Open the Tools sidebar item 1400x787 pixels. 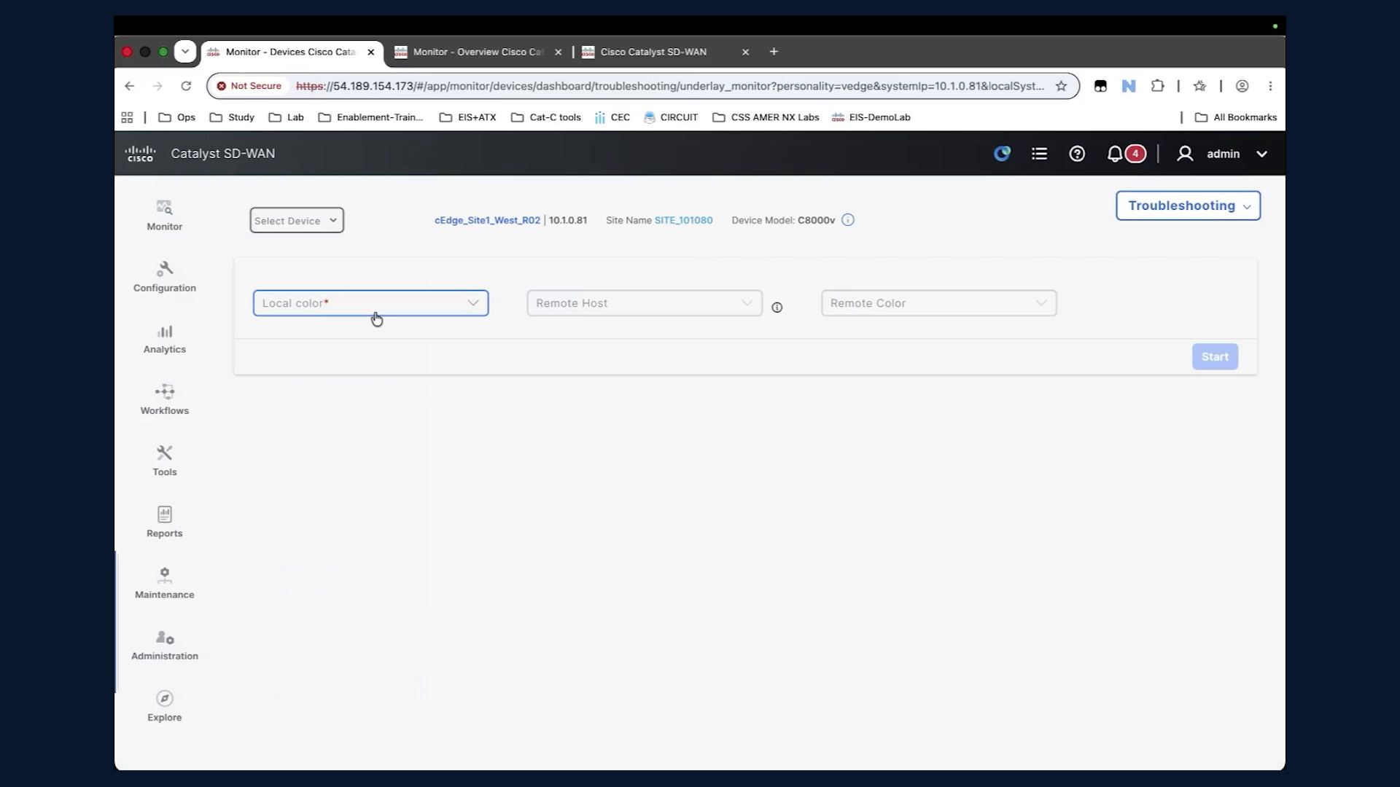tap(164, 461)
